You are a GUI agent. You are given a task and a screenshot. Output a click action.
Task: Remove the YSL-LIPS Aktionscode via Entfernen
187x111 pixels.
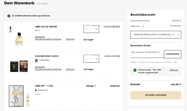[x=174, y=70]
